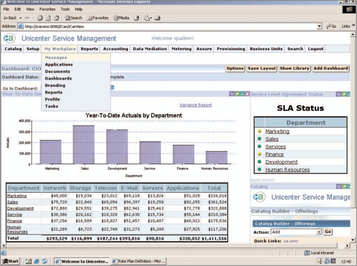Click the Logout navigation item

tap(316, 49)
